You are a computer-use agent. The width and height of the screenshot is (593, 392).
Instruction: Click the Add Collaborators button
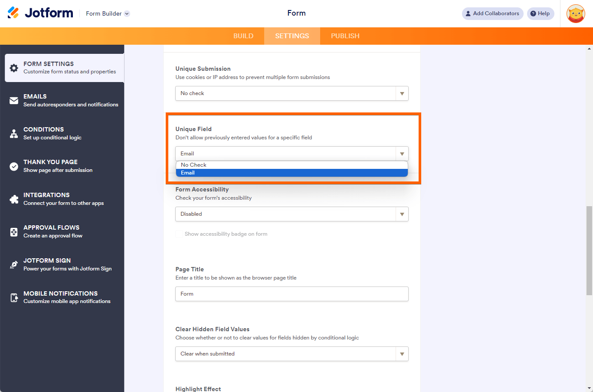492,13
